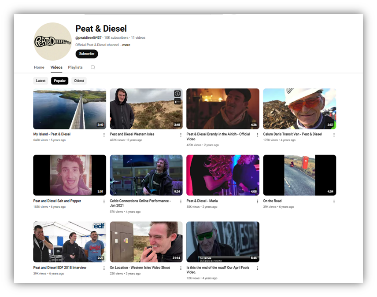Click the @peatdiesel6437 channel handle
The height and width of the screenshot is (297, 377).
pos(89,38)
